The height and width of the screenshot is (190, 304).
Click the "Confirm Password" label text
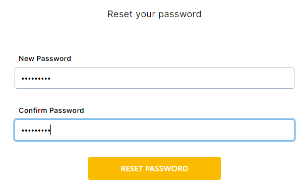point(51,110)
